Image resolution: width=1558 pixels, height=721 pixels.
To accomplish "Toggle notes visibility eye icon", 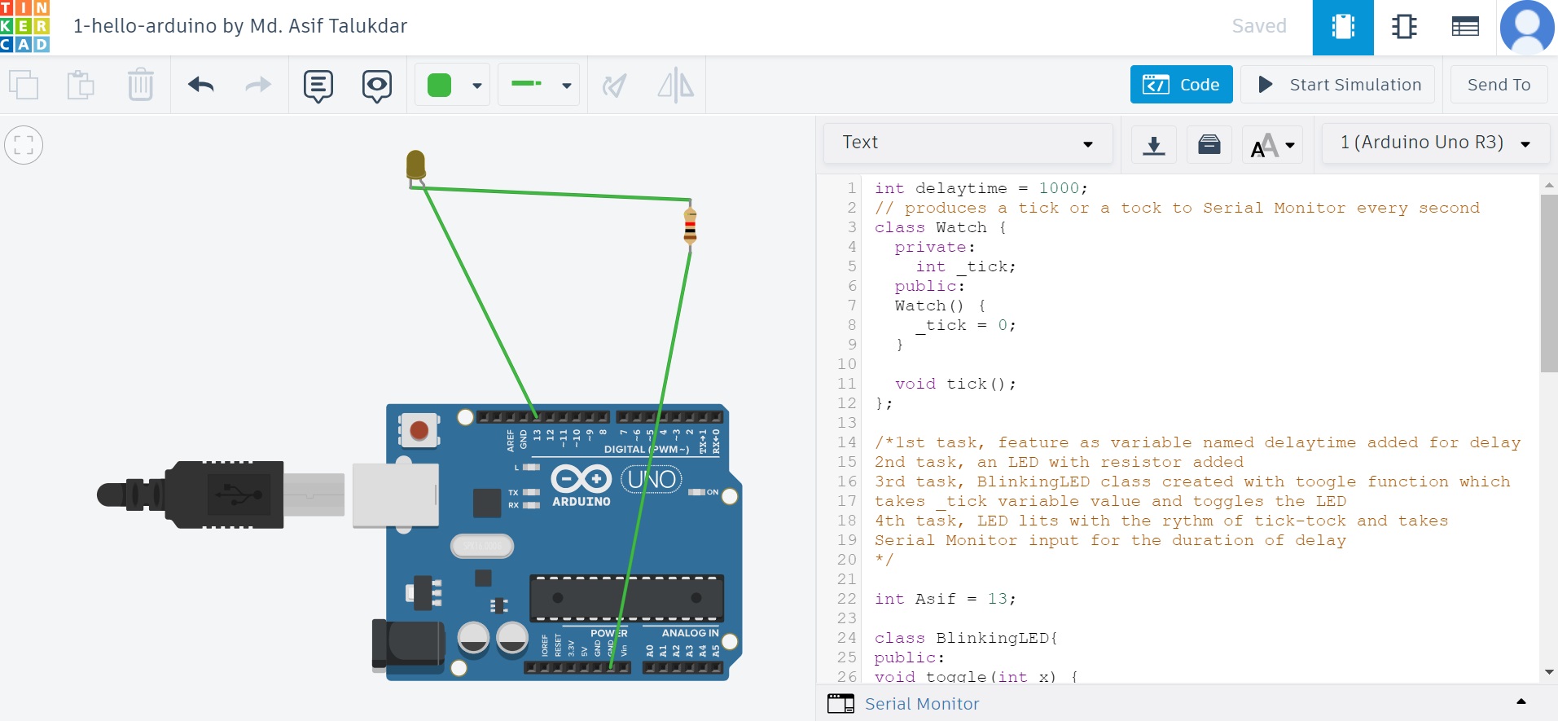I will (376, 86).
